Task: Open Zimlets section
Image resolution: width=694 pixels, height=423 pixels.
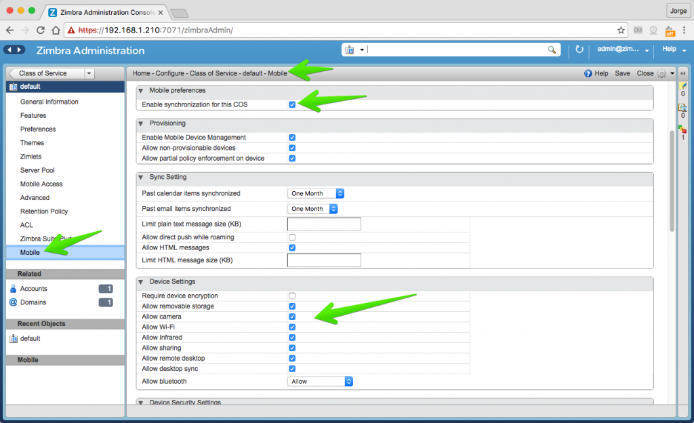Action: [30, 157]
